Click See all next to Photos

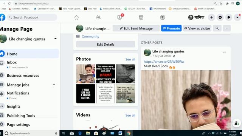[130, 59]
